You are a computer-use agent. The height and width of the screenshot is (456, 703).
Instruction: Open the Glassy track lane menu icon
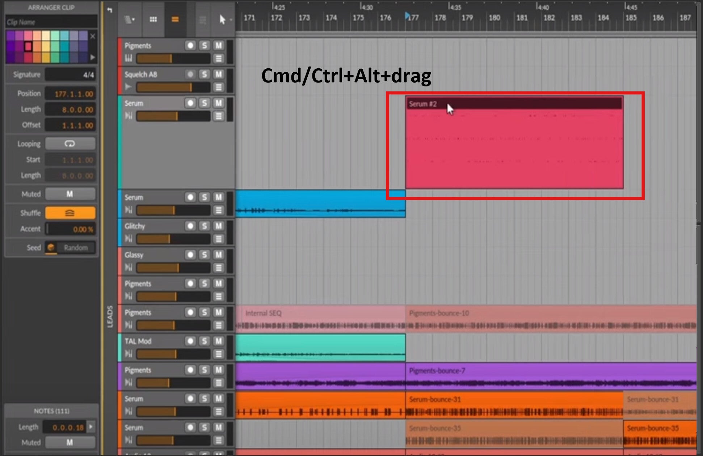click(218, 268)
